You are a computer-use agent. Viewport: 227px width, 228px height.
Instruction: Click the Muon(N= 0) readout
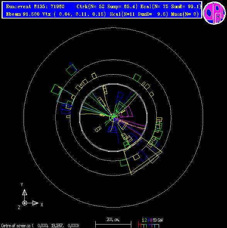[185, 14]
